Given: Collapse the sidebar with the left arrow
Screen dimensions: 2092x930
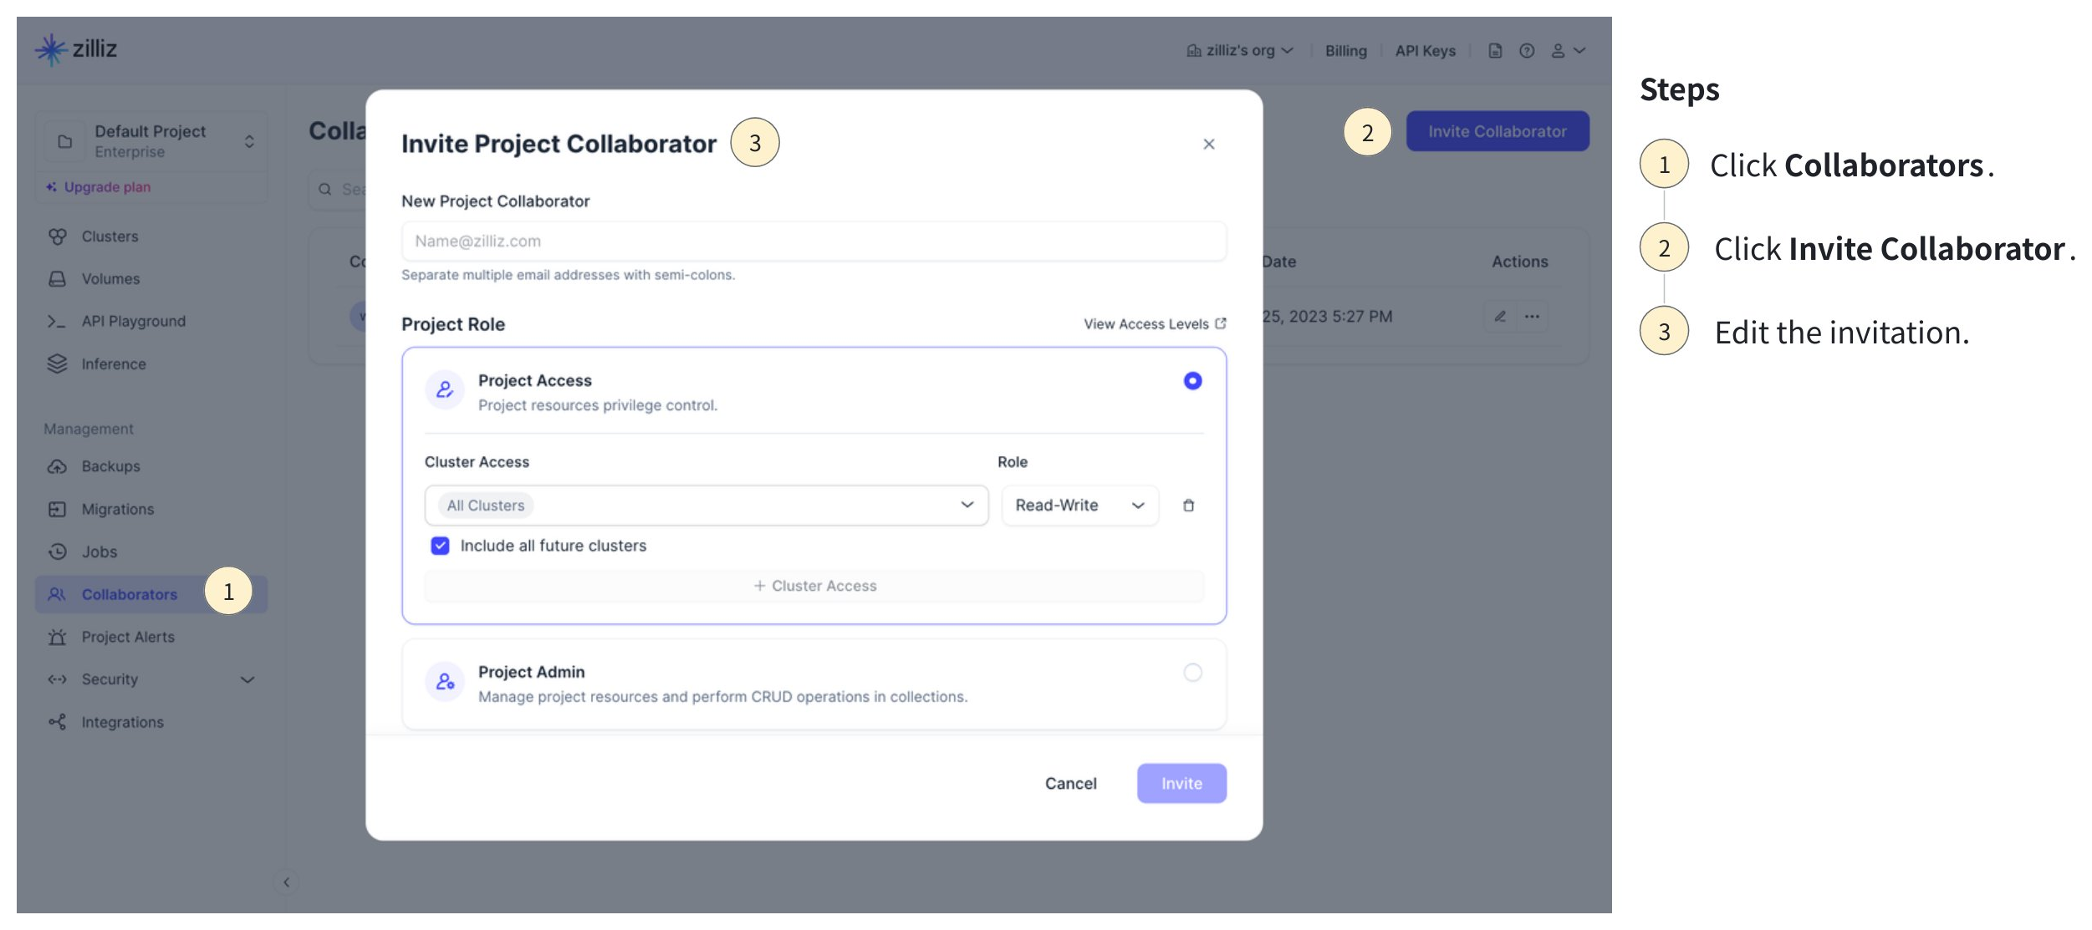Looking at the screenshot, I should pyautogui.click(x=286, y=882).
